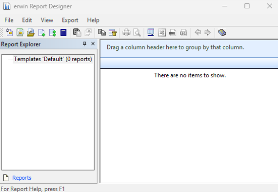
Task: Click the second toolbar icon, new solution from template
Action: (20, 33)
